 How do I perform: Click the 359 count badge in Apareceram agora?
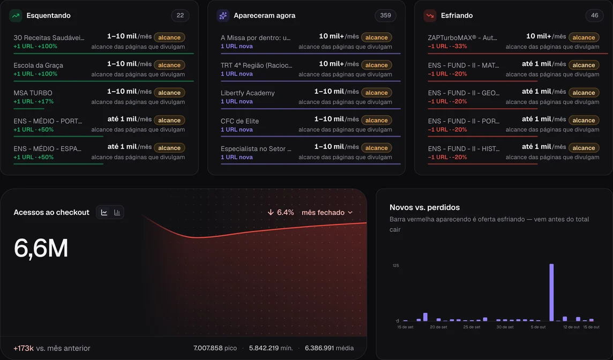385,16
